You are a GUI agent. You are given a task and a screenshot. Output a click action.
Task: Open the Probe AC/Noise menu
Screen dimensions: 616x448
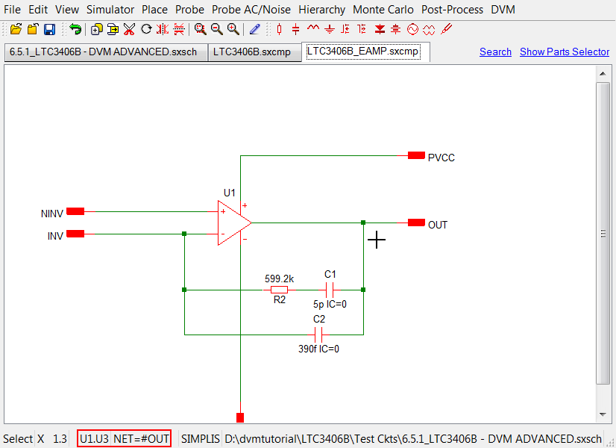click(251, 10)
